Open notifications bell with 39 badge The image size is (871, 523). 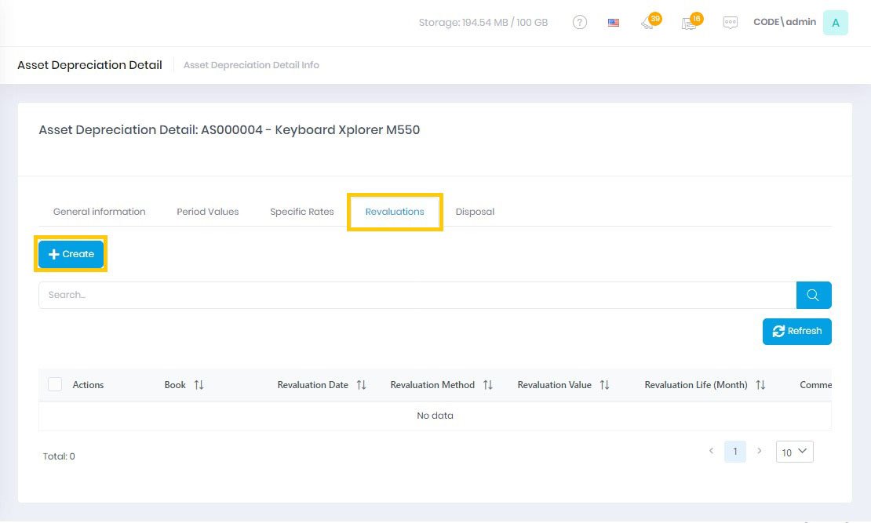(648, 23)
